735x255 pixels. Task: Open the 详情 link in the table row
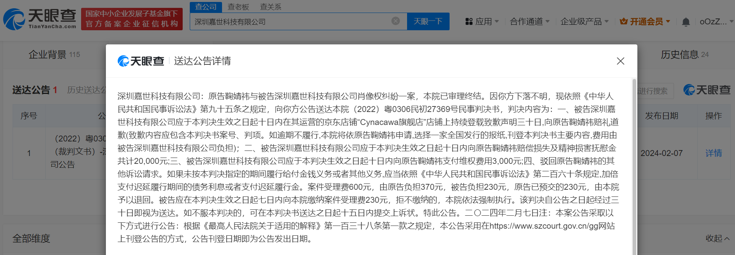[713, 153]
